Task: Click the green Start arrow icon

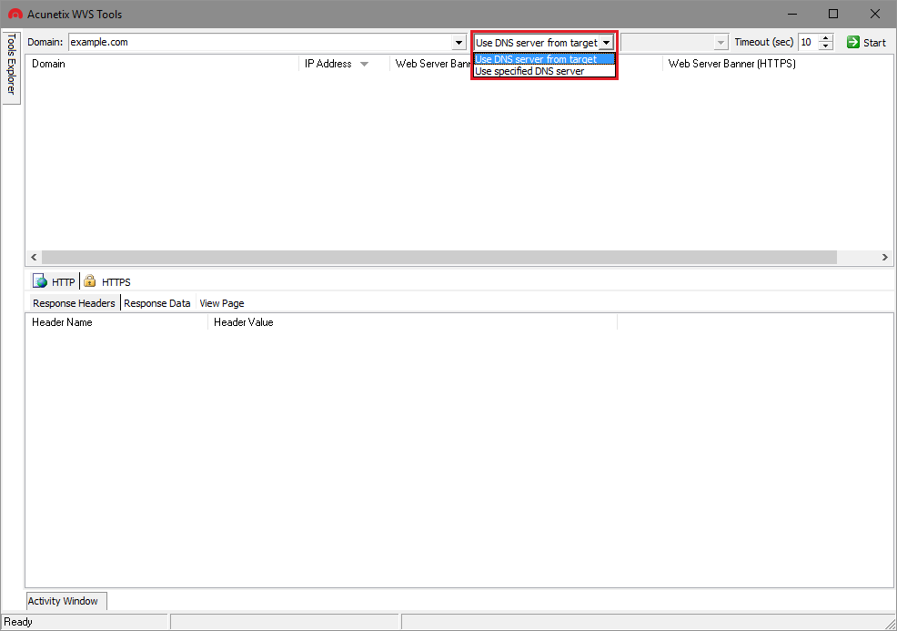Action: (853, 43)
